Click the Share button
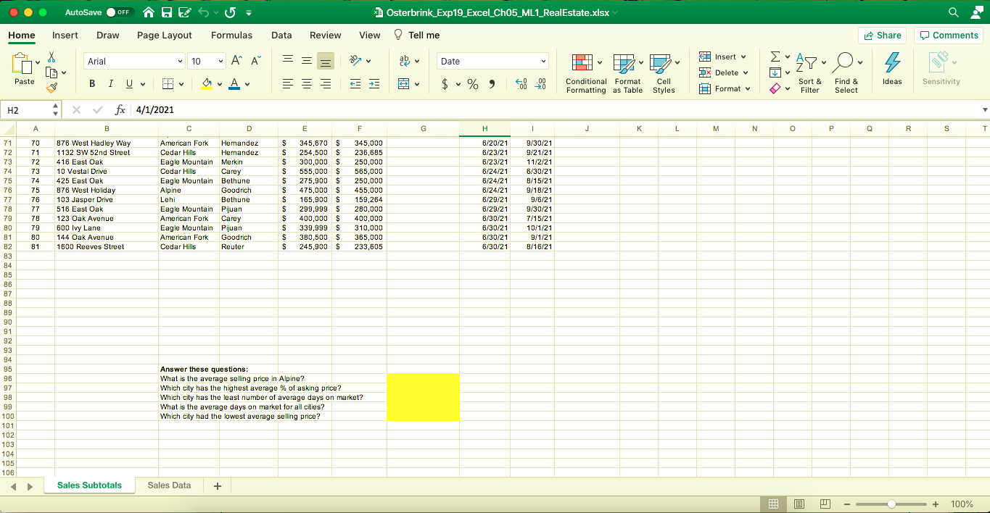 point(882,35)
